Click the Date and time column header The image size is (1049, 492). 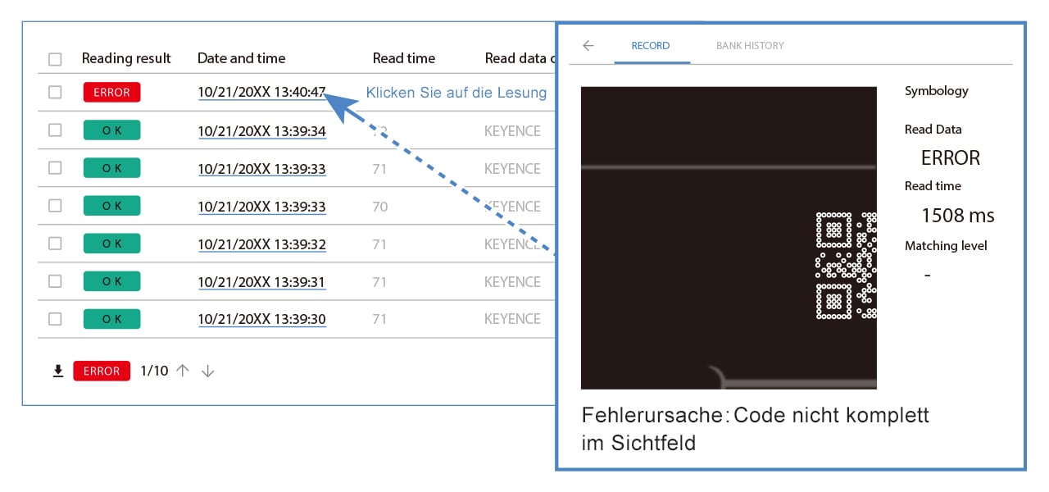pyautogui.click(x=242, y=58)
